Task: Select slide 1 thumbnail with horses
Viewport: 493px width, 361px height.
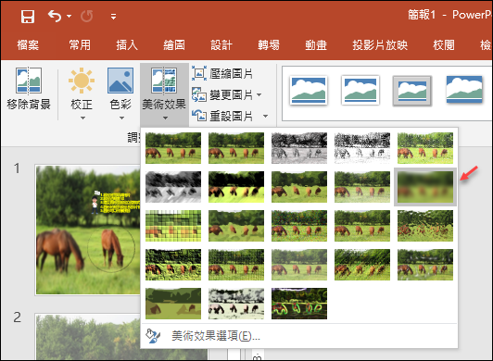Action: [x=88, y=230]
